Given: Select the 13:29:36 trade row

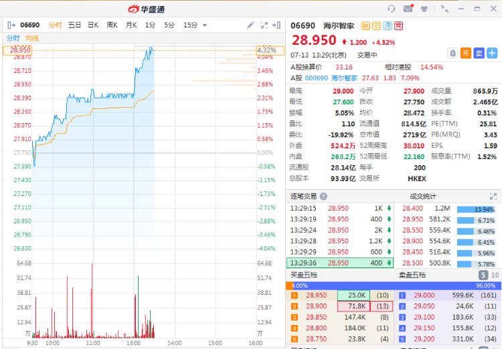Looking at the screenshot, I should tap(340, 263).
